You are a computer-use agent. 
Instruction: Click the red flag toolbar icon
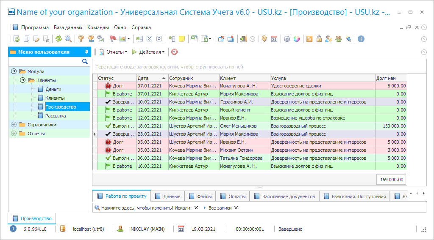point(113,39)
